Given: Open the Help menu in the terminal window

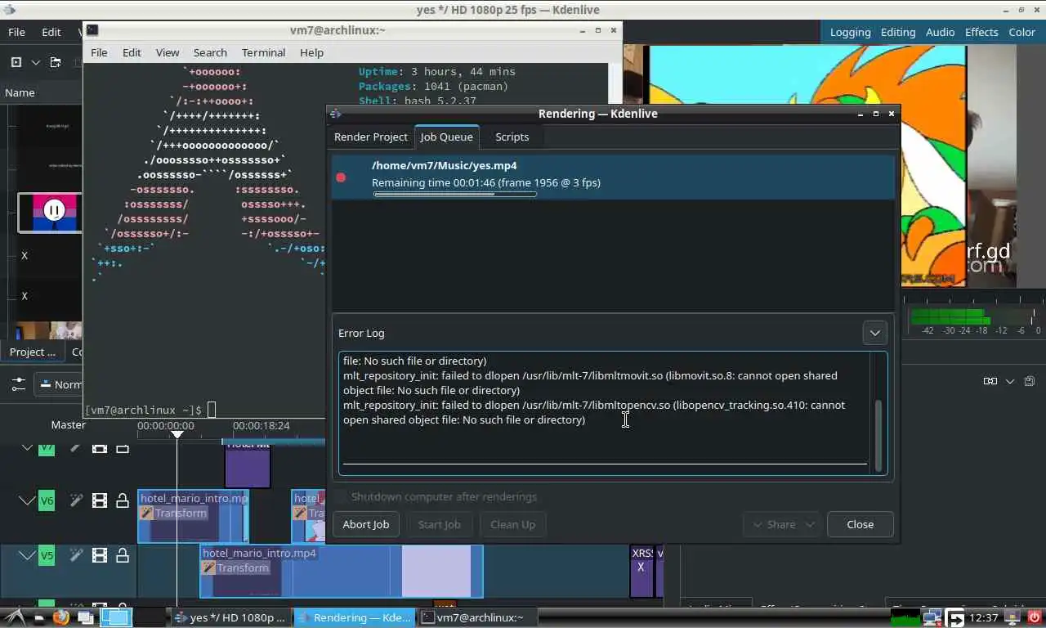Looking at the screenshot, I should [311, 52].
